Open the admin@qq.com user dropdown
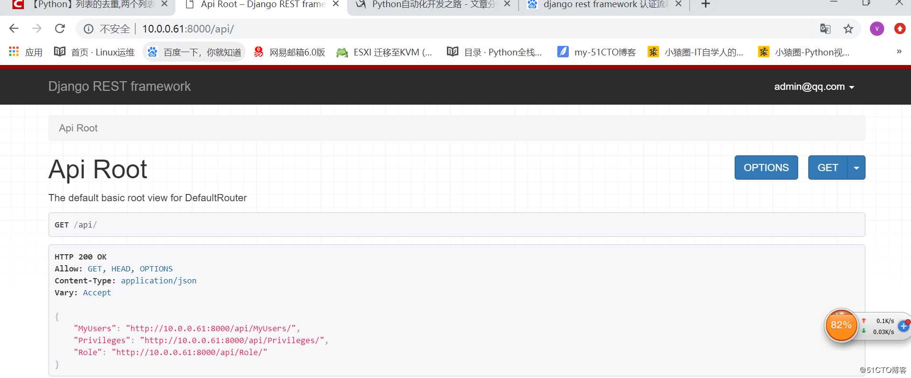911x378 pixels. pos(814,87)
